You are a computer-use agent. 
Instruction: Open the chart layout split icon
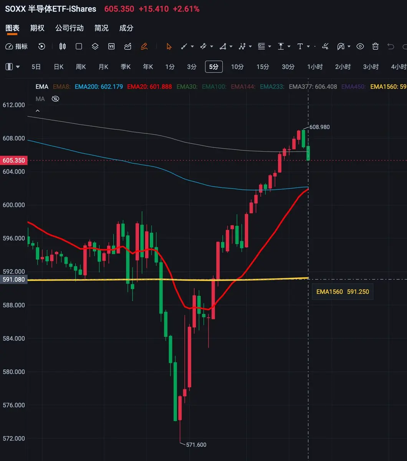[9, 67]
